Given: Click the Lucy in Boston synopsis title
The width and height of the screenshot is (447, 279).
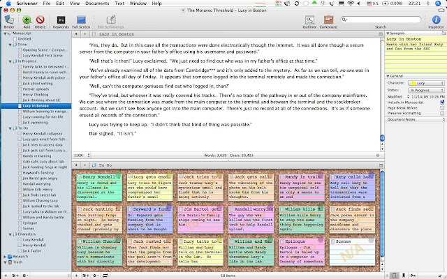Looking at the screenshot, I should [x=404, y=39].
